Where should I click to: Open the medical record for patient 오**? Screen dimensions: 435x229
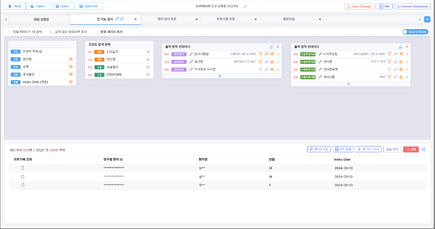(x=23, y=168)
